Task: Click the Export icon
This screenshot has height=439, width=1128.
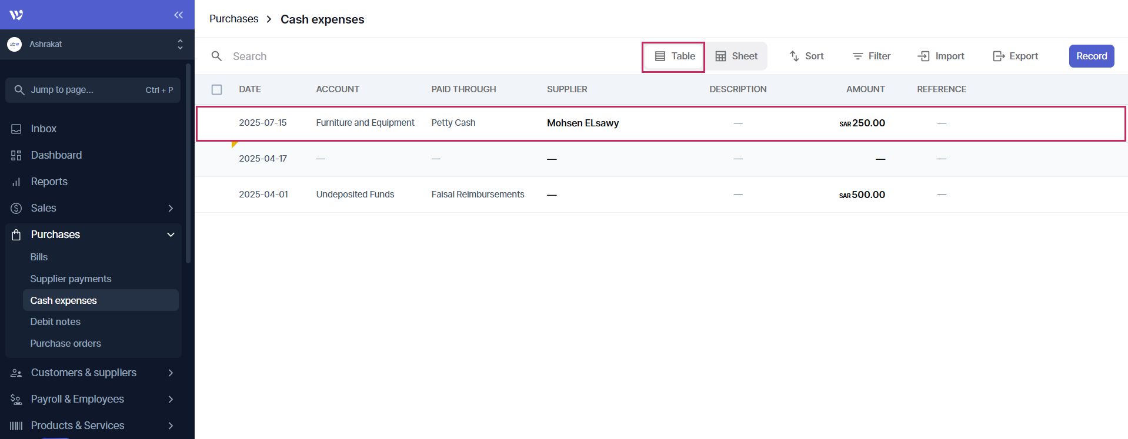Action: 998,56
